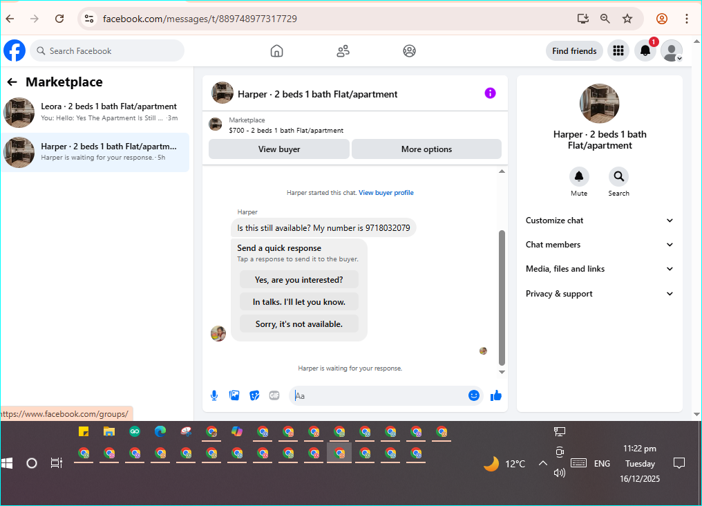Open the Windows Start menu

pos(7,463)
